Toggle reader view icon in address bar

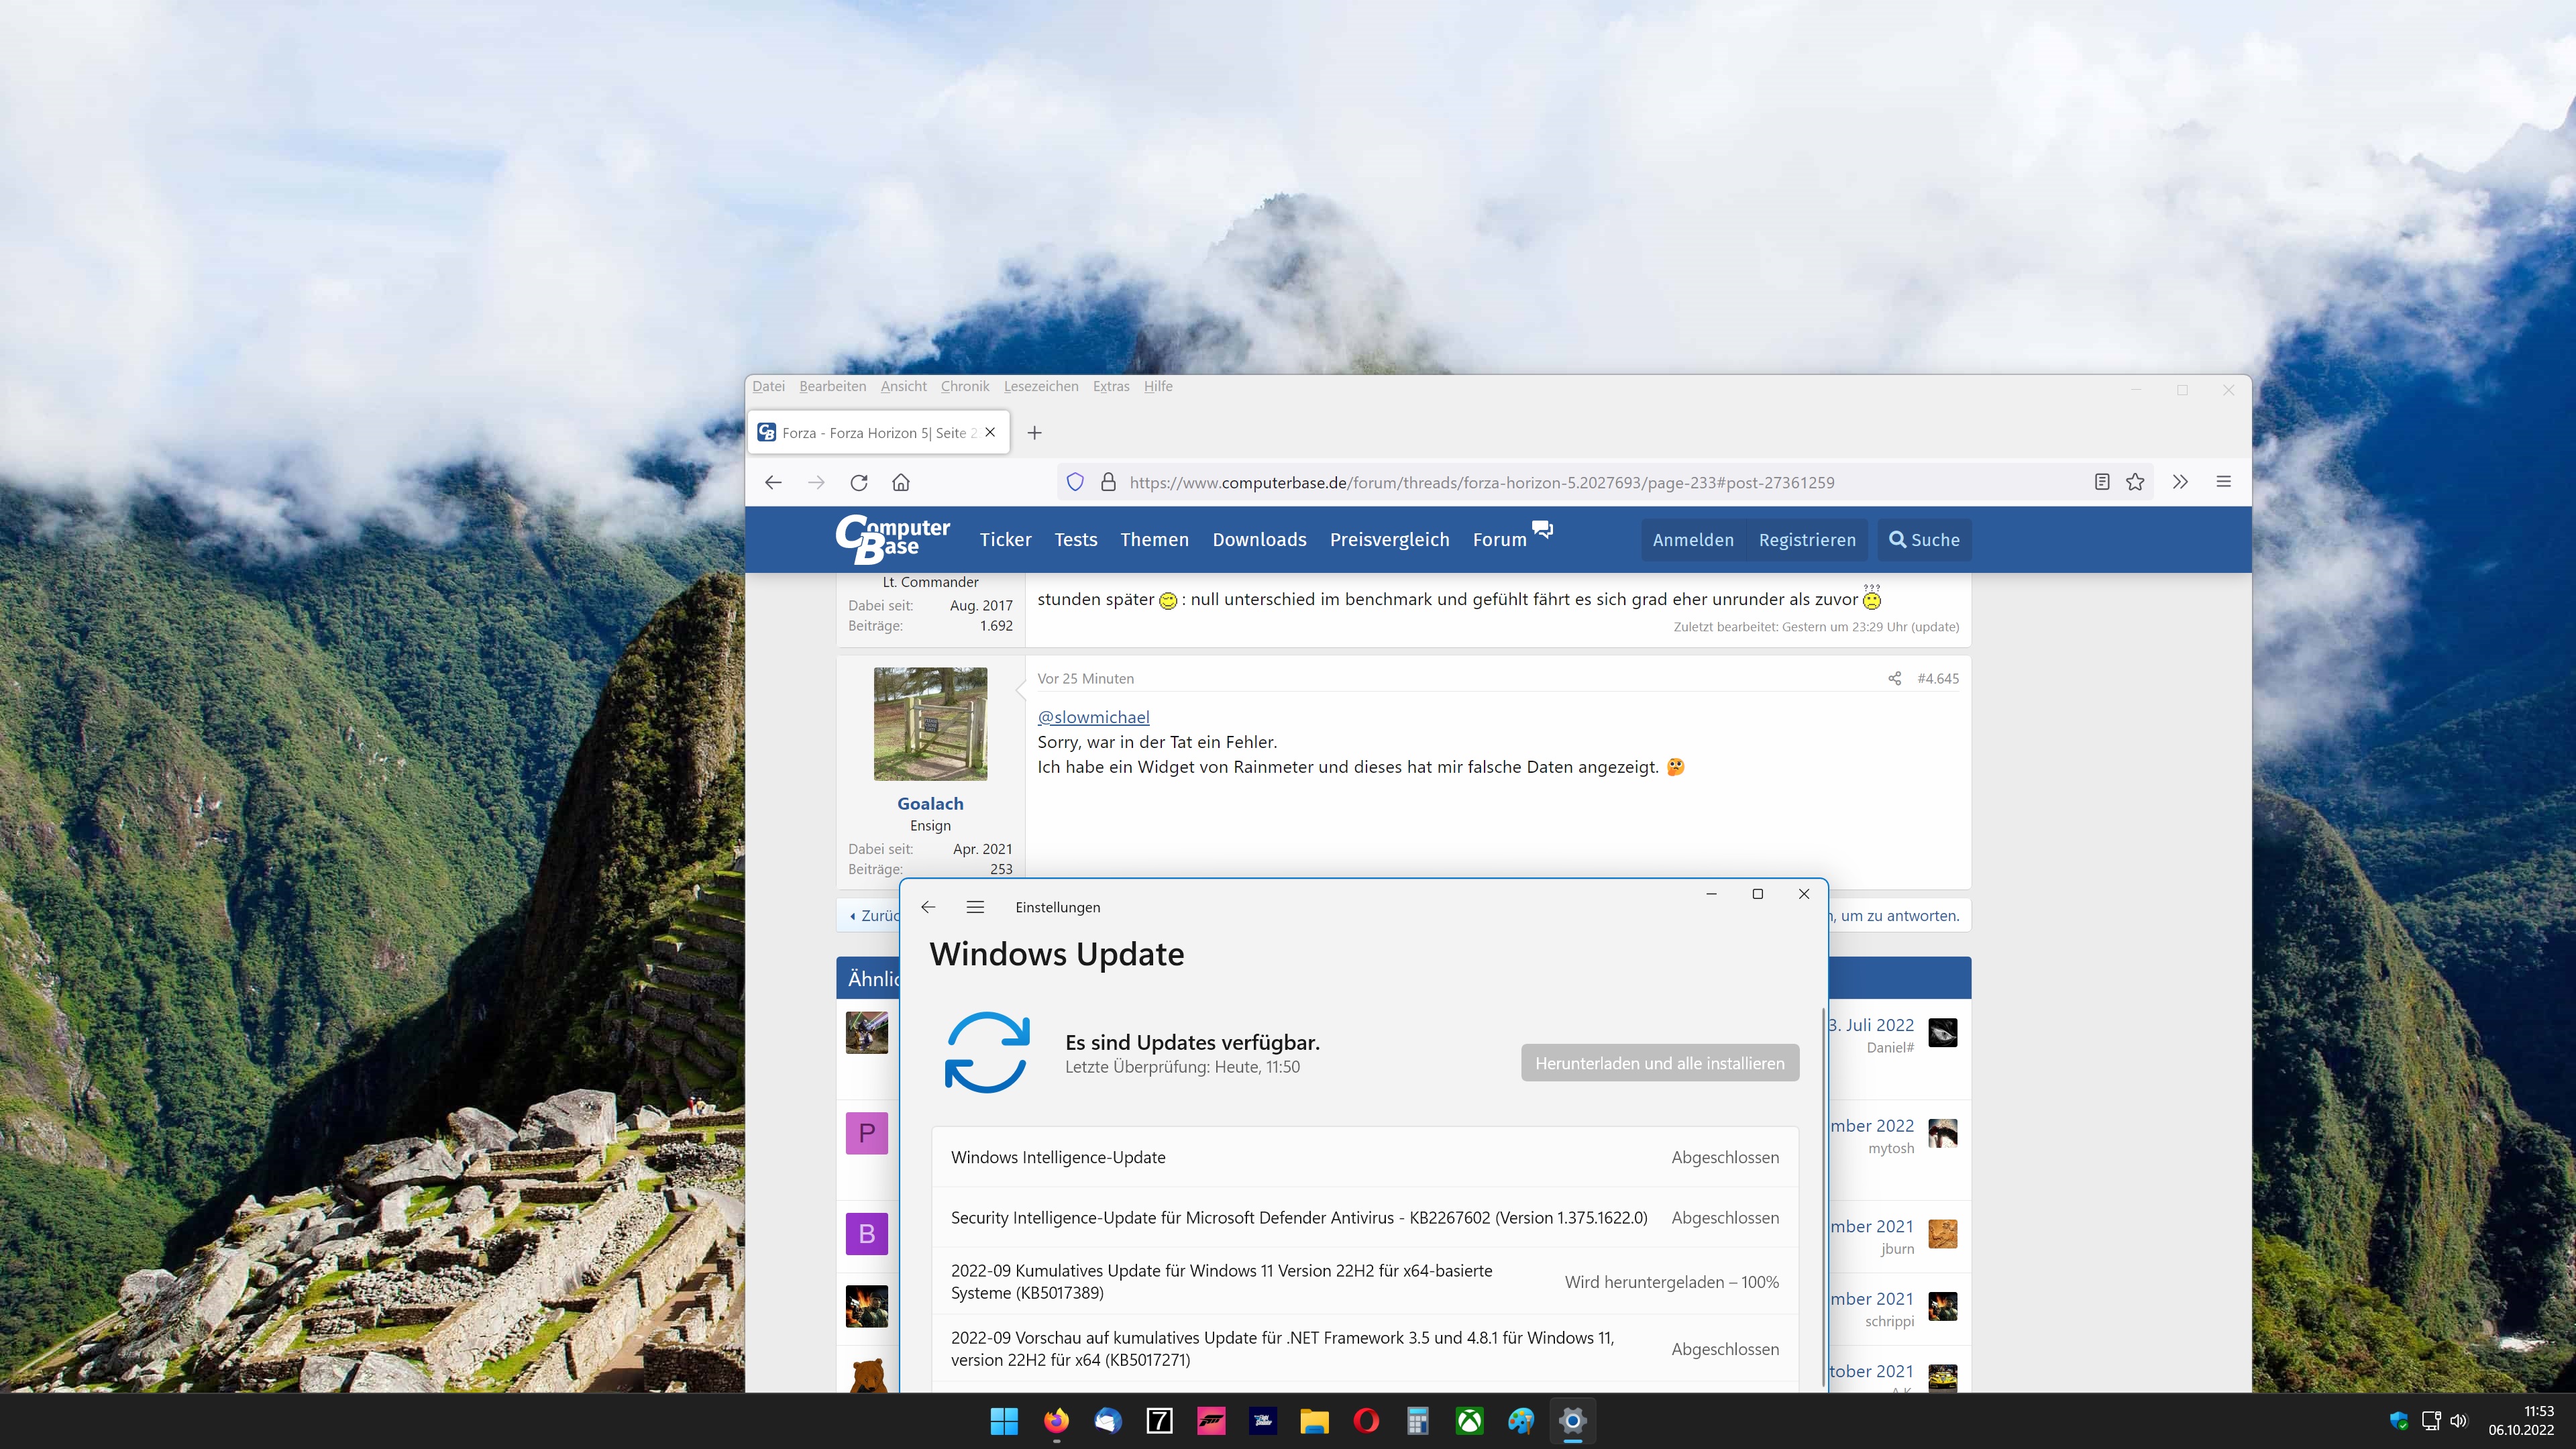2102,482
